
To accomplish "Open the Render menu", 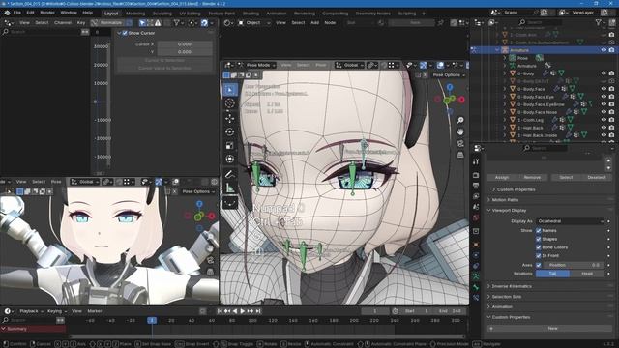I will [x=47, y=13].
